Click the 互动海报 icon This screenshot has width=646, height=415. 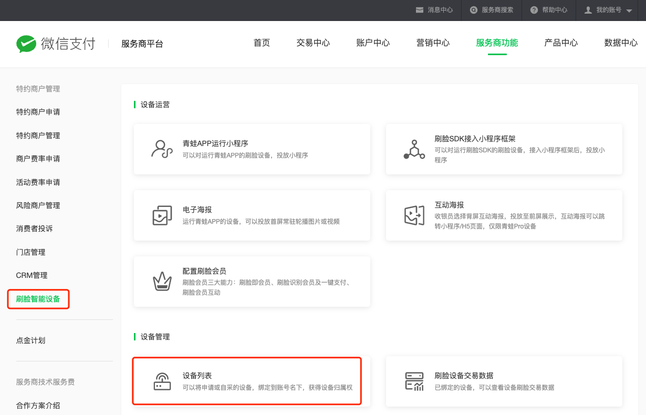point(414,215)
